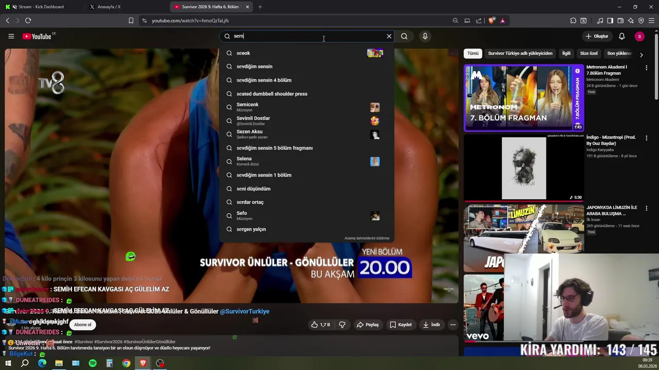Image resolution: width=659 pixels, height=370 pixels.
Task: Open options for the Metronom Akademi video
Action: pyautogui.click(x=646, y=68)
